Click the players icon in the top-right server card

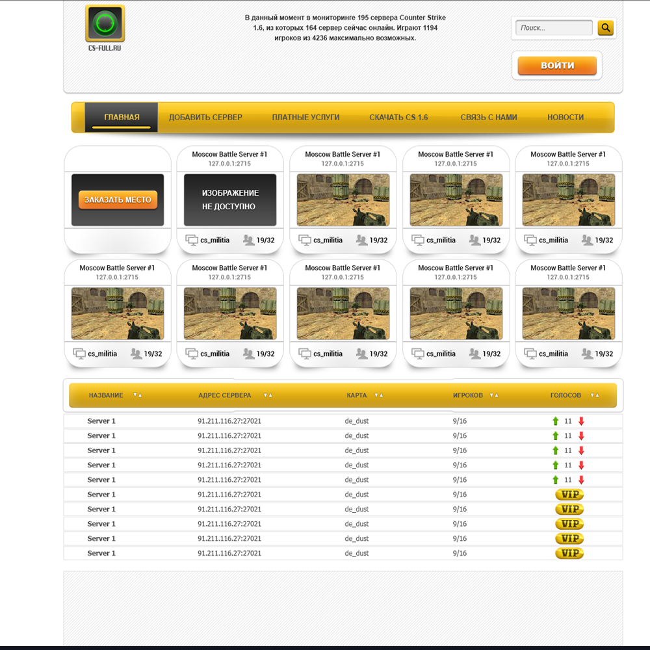(x=588, y=240)
